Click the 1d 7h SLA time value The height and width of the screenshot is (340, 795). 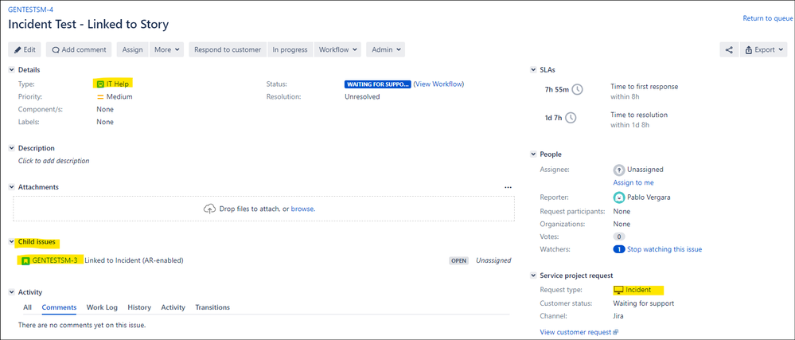pos(553,118)
